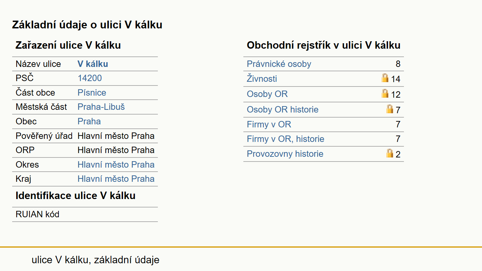The height and width of the screenshot is (271, 482).
Task: Open the V kálku street name link
Action: point(93,64)
